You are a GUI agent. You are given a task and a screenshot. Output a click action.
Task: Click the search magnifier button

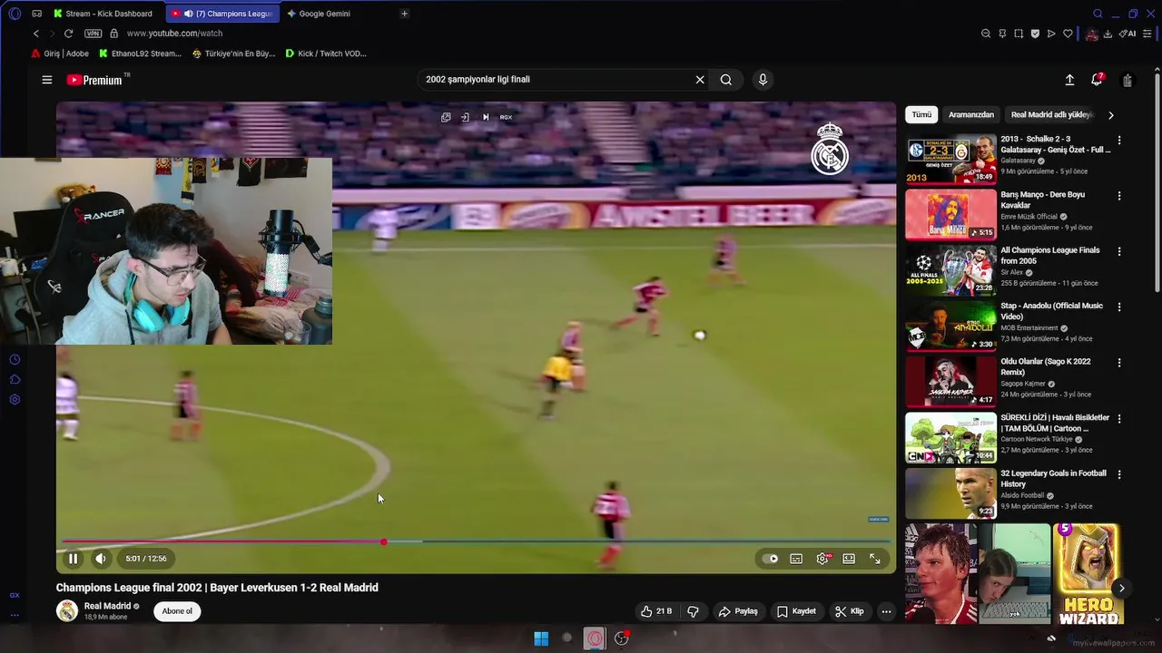click(x=726, y=80)
